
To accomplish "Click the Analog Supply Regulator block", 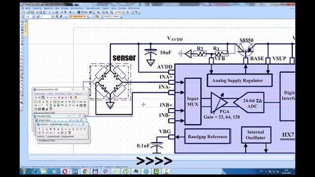I will pyautogui.click(x=240, y=80).
